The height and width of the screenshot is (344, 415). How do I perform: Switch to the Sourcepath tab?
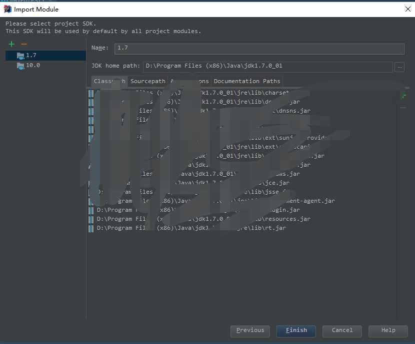pos(147,81)
